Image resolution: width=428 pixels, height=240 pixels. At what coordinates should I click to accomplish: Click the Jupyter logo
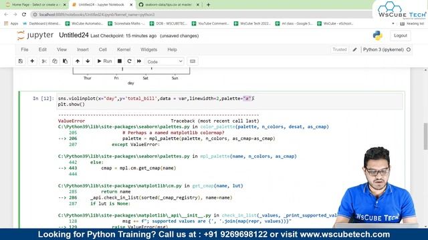[35, 35]
